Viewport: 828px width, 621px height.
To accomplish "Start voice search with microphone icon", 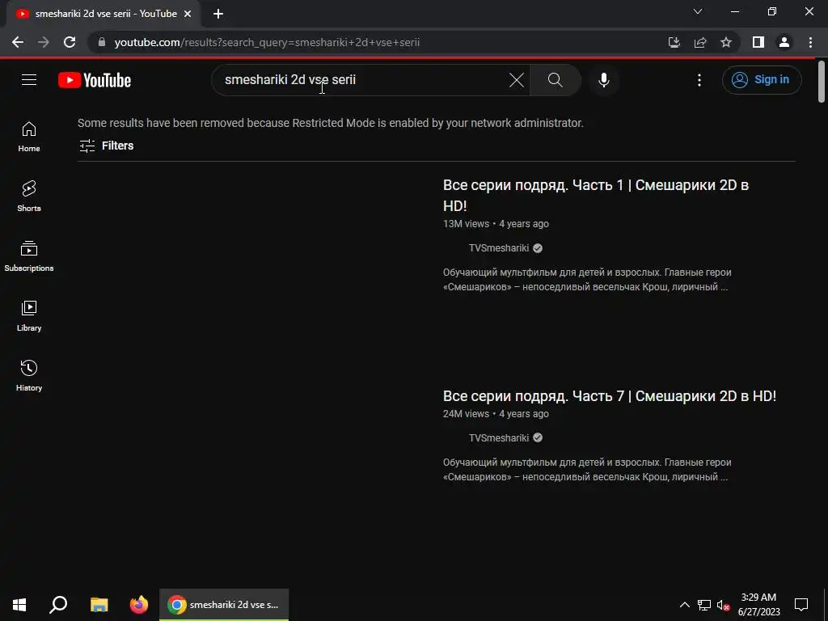I will (603, 80).
